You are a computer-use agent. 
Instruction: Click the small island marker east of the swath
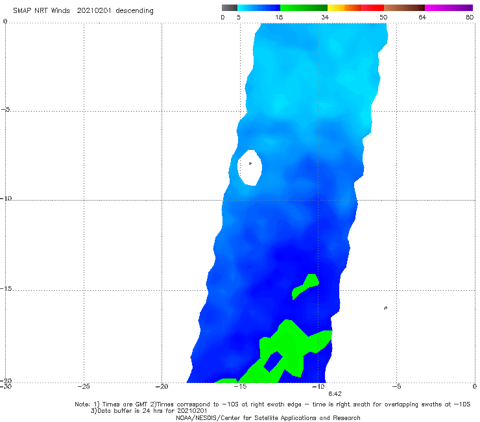click(385, 308)
